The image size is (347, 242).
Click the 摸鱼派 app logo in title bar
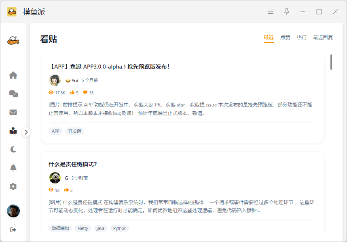point(12,12)
